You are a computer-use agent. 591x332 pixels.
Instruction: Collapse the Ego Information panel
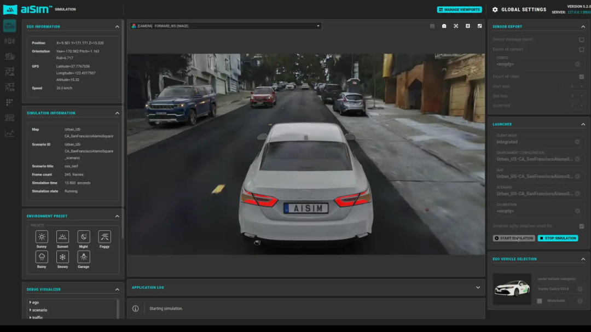[x=117, y=27]
